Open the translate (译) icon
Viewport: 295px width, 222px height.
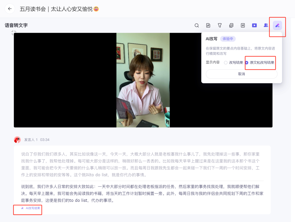(x=243, y=25)
